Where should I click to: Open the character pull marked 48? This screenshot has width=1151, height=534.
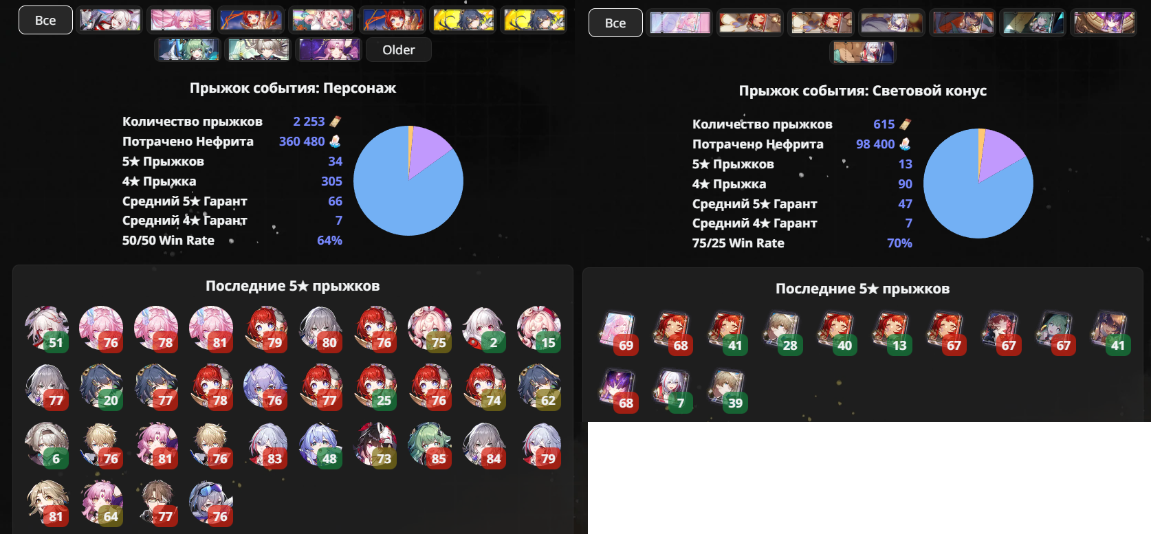(x=320, y=445)
